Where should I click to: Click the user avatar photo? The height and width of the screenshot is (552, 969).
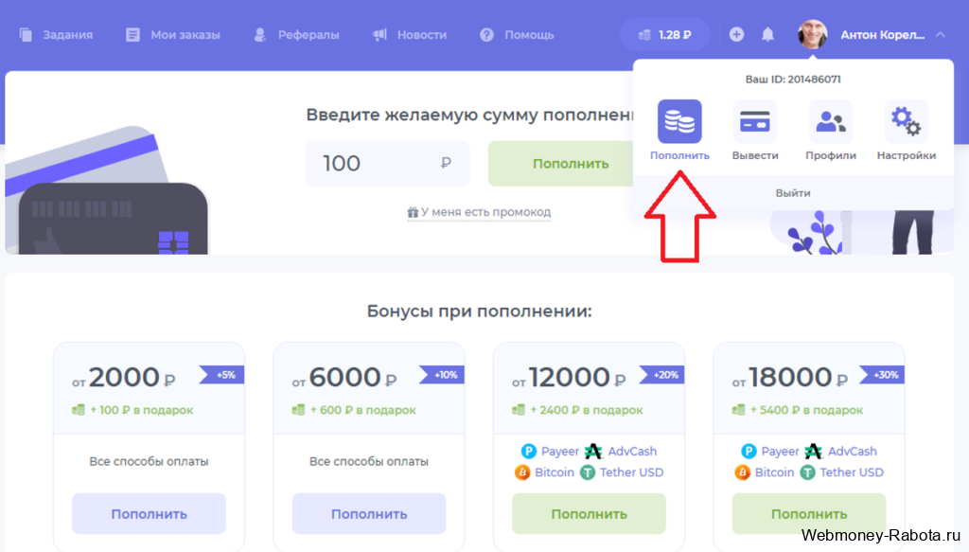tap(813, 35)
